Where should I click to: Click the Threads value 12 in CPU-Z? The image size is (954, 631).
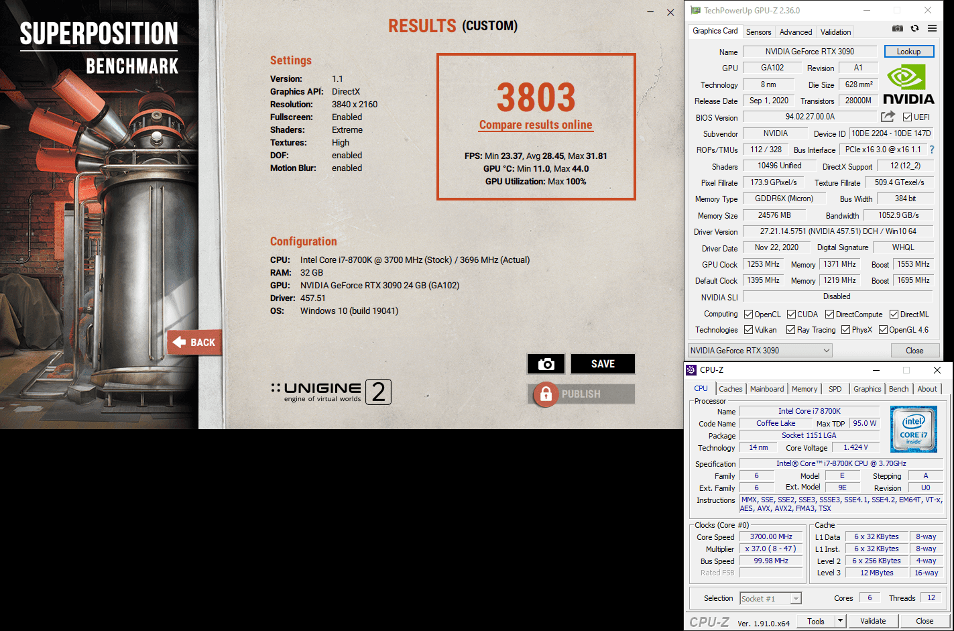coord(931,597)
